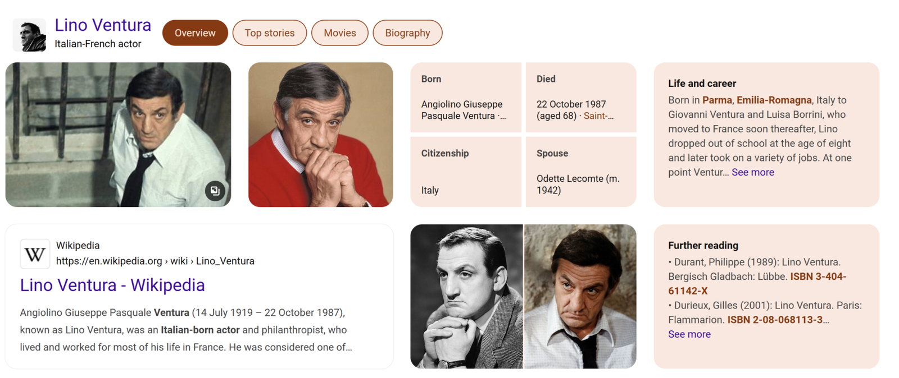899x378 pixels.
Task: Open the Lino Ventura - Wikipedia result title
Action: pyautogui.click(x=112, y=285)
